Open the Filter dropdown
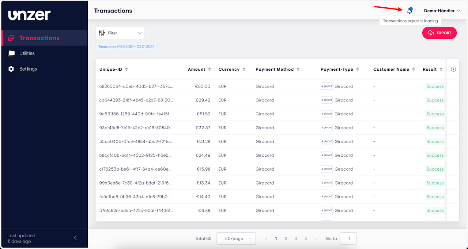Image resolution: width=468 pixels, height=249 pixels. tap(120, 33)
